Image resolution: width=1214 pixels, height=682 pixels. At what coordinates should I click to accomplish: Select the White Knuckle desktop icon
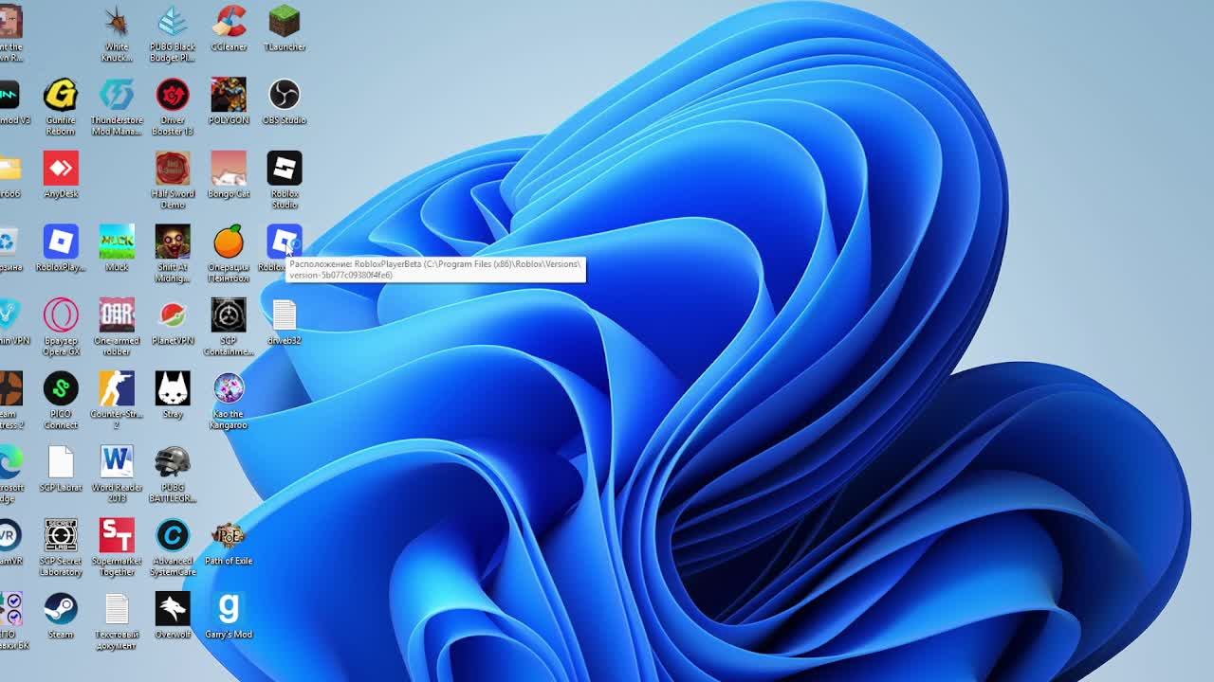click(117, 34)
